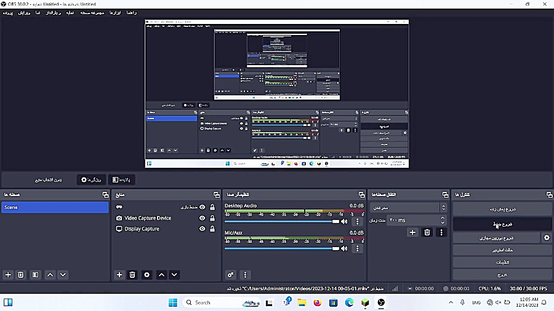Image resolution: width=554 pixels, height=311 pixels.
Task: Lock the game capture source
Action: (x=212, y=207)
